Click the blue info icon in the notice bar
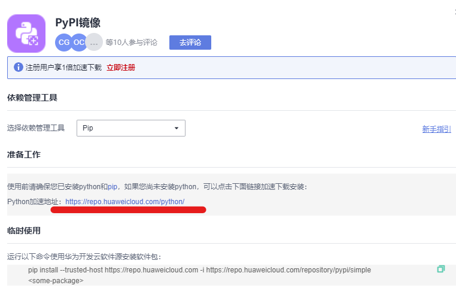 [19, 67]
